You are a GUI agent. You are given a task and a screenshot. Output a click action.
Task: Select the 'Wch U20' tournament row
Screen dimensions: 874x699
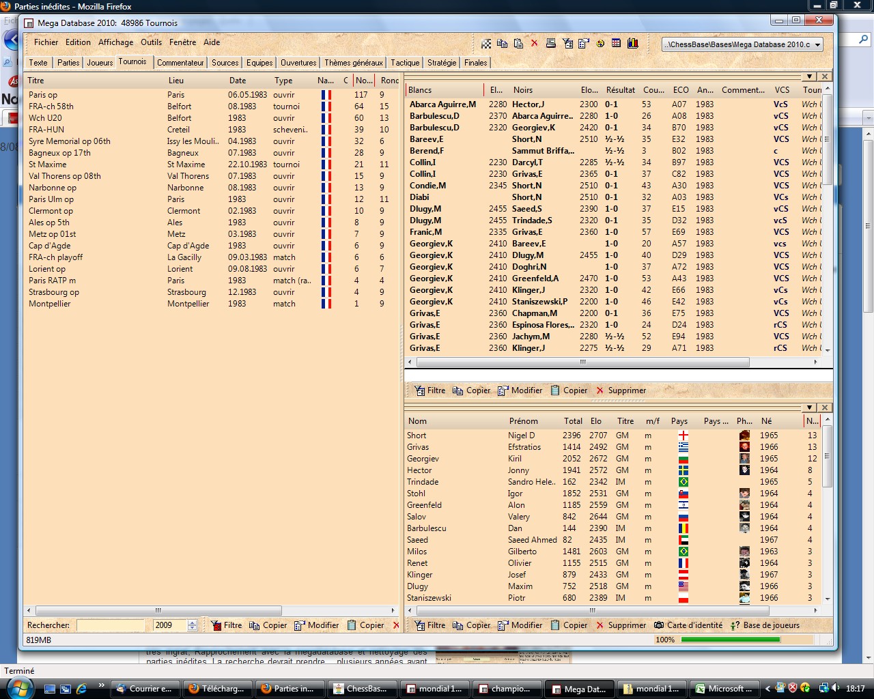click(x=210, y=118)
